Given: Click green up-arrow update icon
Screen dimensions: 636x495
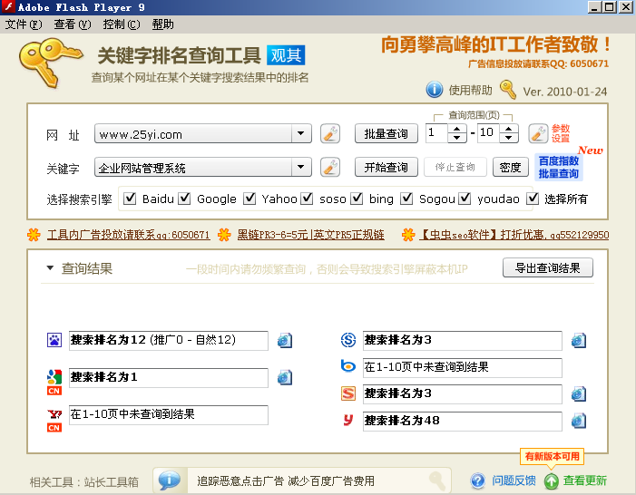Looking at the screenshot, I should click(552, 480).
